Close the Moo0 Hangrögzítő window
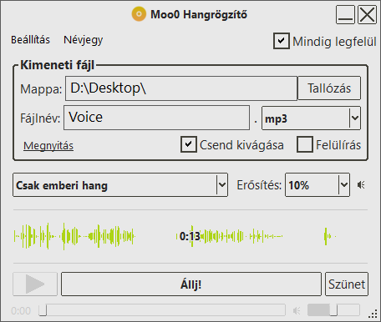381x322 pixels. coord(367,14)
